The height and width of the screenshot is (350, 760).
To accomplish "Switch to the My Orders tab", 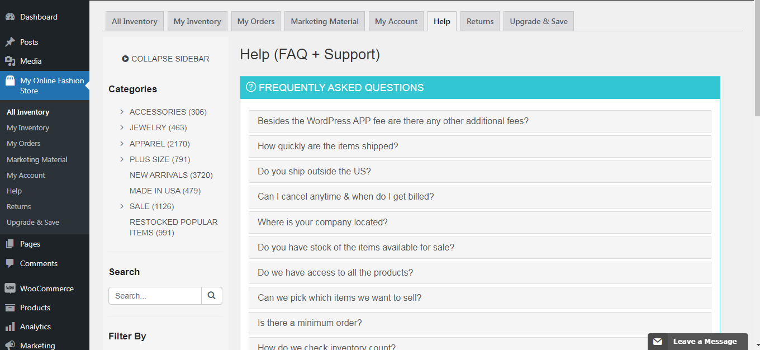I will coord(256,21).
